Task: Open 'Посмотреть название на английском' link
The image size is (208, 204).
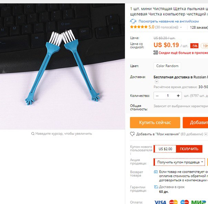Action: click(168, 21)
